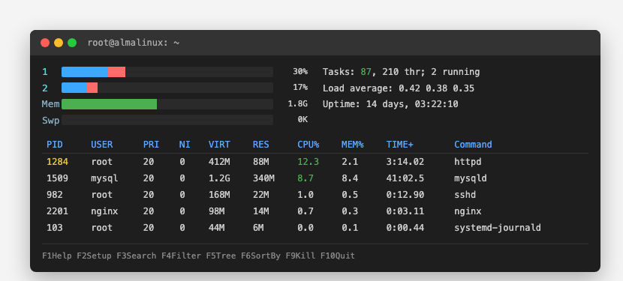Image resolution: width=623 pixels, height=281 pixels.
Task: Click the mysql user cell
Action: coord(104,178)
